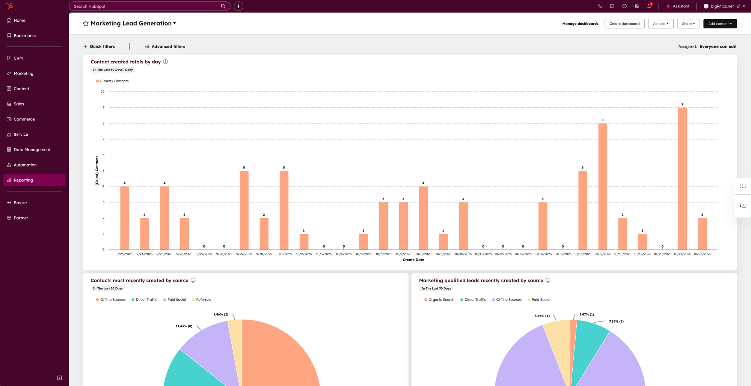Open the Share dropdown
Screen dimensions: 751x386
(688, 23)
